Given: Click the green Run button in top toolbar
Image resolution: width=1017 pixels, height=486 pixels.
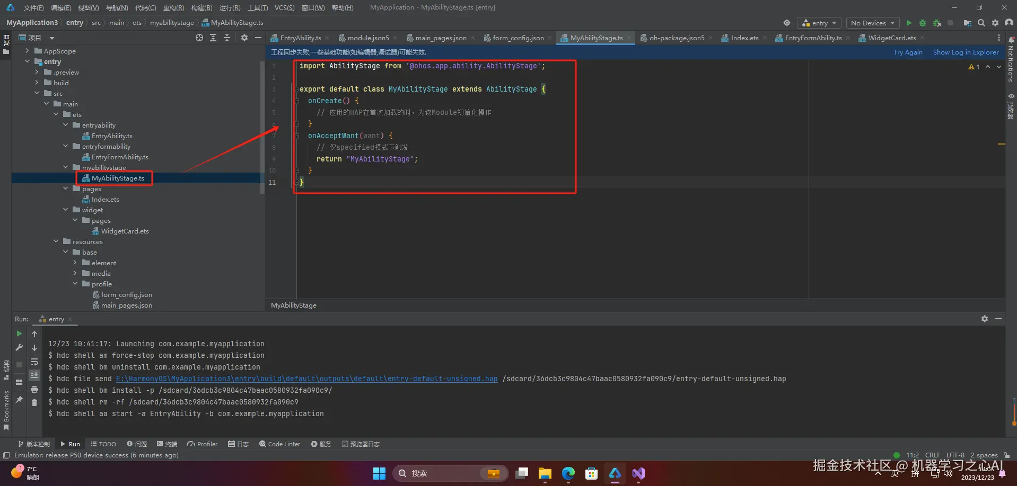Looking at the screenshot, I should click(909, 23).
